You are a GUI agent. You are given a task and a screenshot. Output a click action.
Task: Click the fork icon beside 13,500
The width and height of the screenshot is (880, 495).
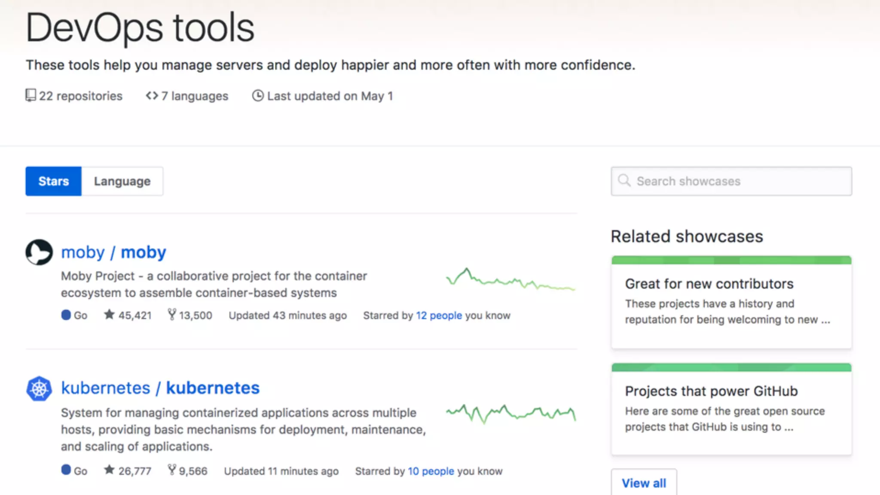[172, 315]
